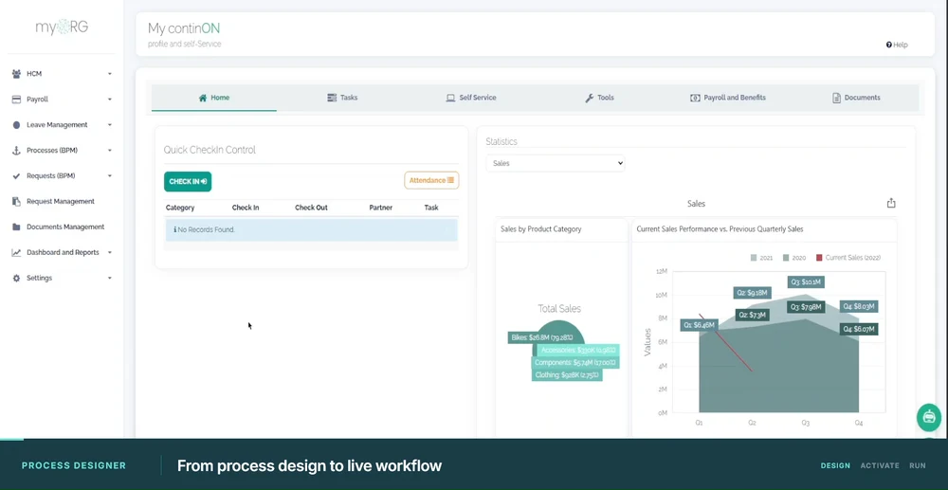Open Request Management in sidebar
This screenshot has width=948, height=490.
click(61, 201)
